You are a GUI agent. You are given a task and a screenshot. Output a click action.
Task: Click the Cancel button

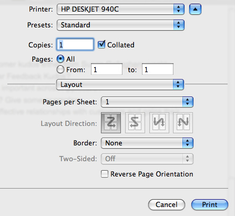click(167, 204)
